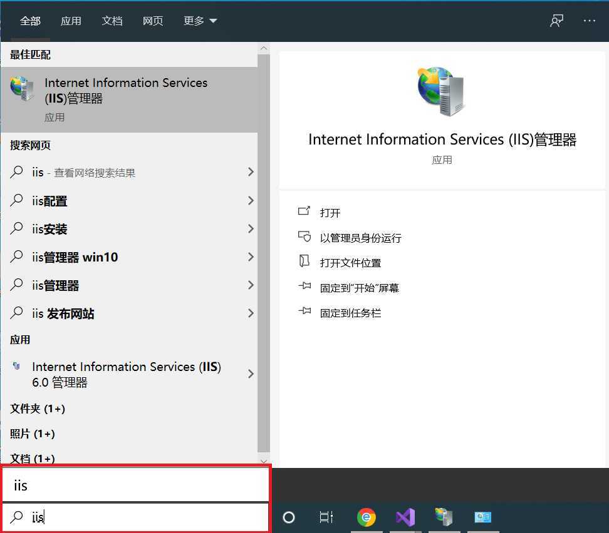Open Visual Studio from the taskbar
This screenshot has height=533, width=609.
click(405, 517)
